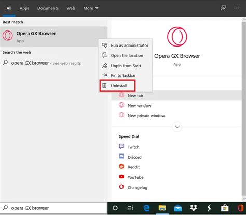Open the feedback icon in the header
The height and width of the screenshot is (215, 246).
tap(223, 8)
